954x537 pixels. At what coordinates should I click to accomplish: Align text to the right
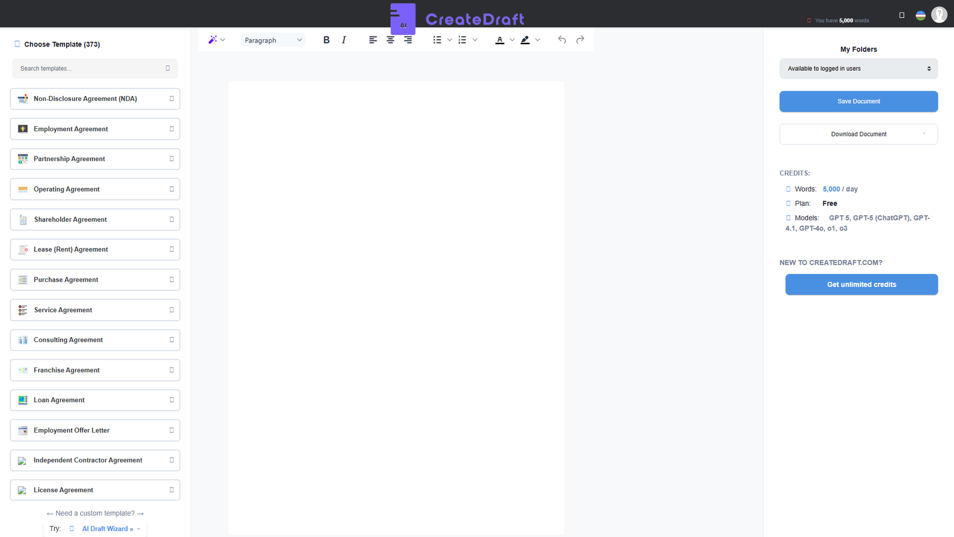408,40
